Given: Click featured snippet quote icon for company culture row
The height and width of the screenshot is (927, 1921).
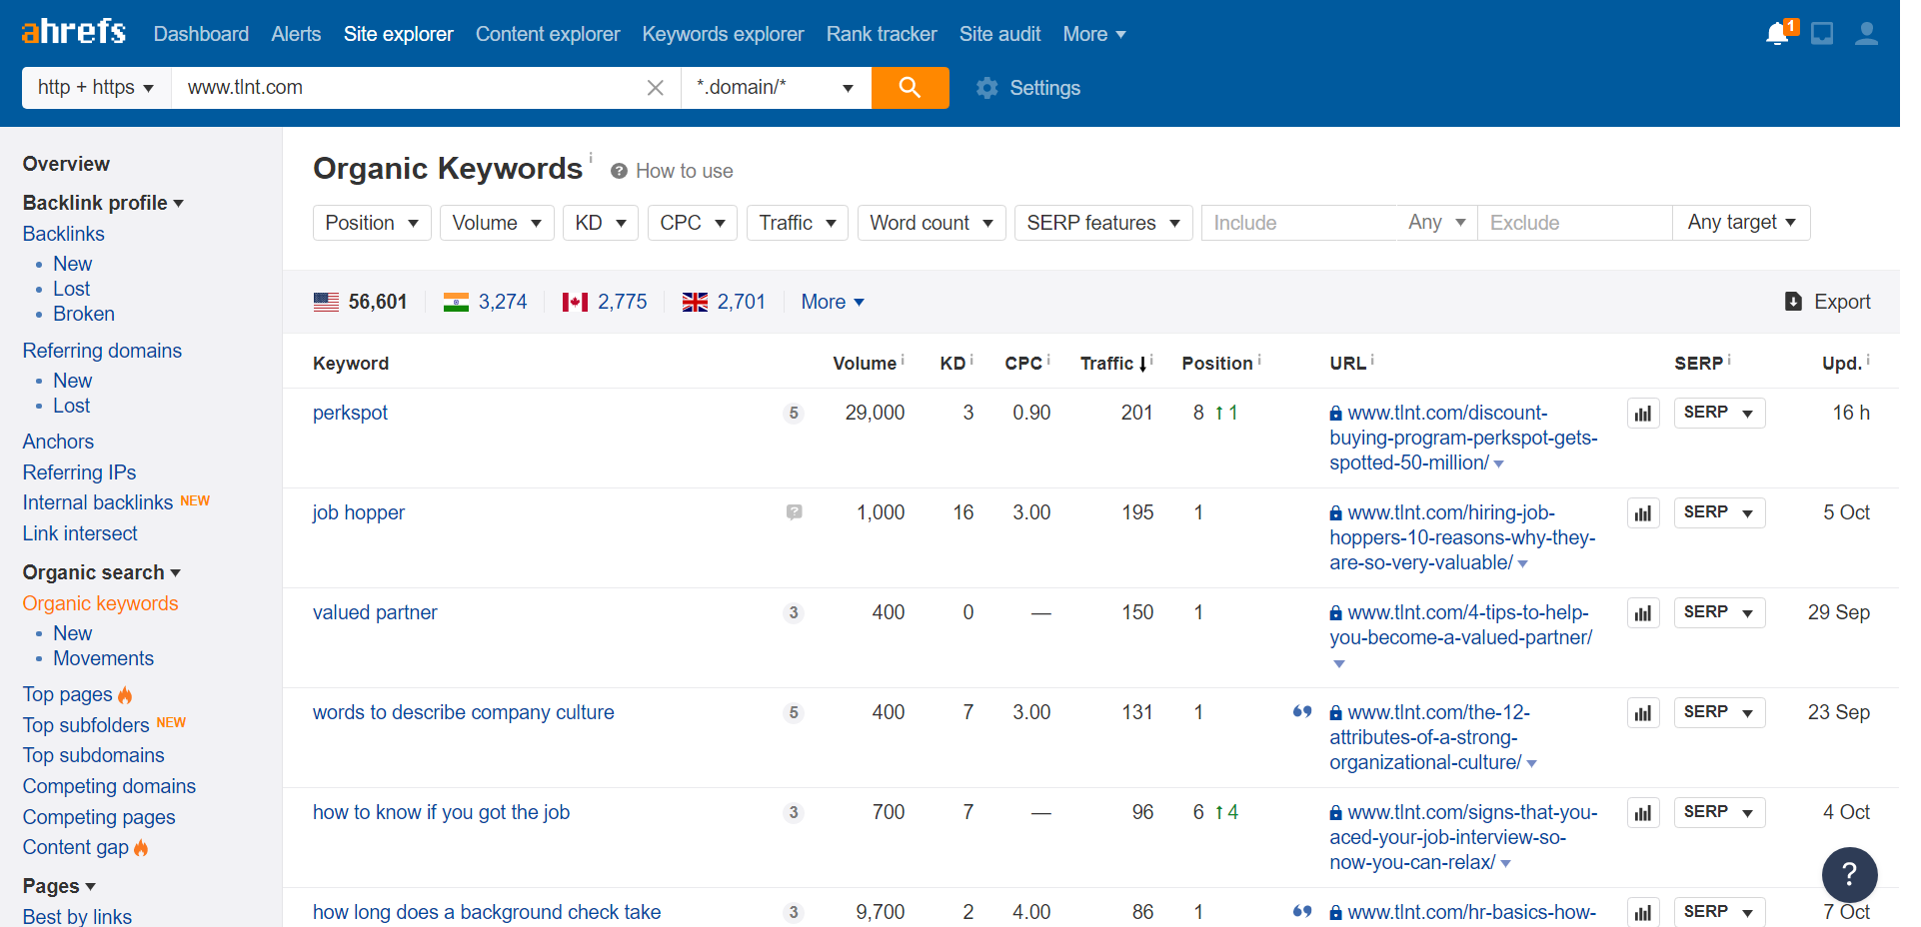Looking at the screenshot, I should click(x=1302, y=712).
